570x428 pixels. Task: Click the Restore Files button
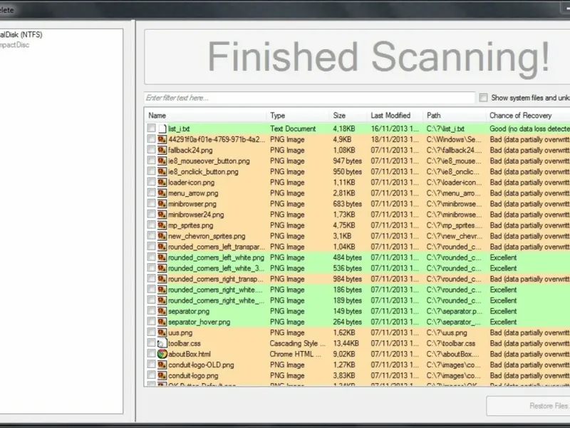coord(528,406)
